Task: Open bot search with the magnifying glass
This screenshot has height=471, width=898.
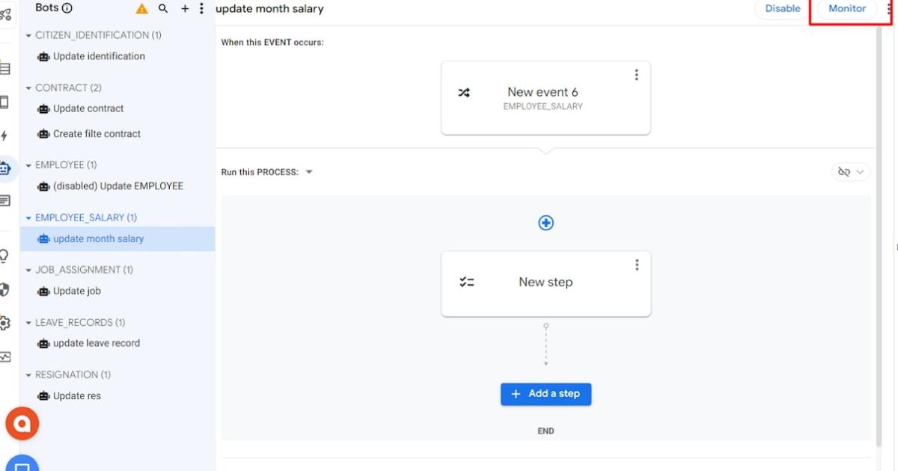Action: coord(163,8)
